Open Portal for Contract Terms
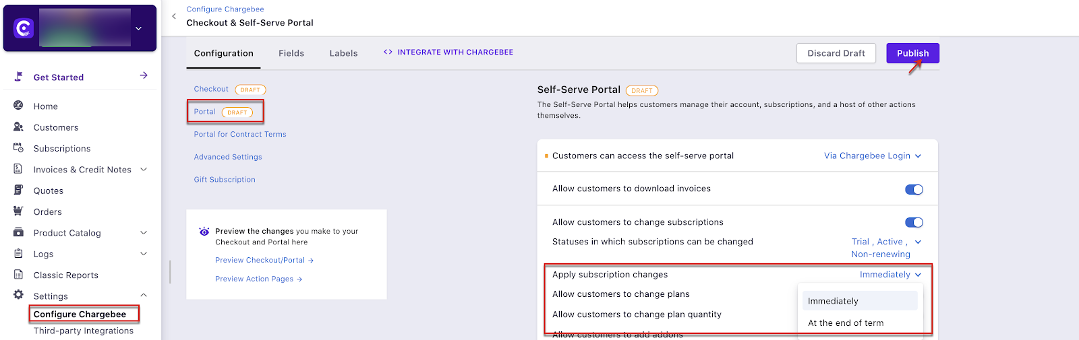Image resolution: width=1079 pixels, height=340 pixels. pos(240,134)
